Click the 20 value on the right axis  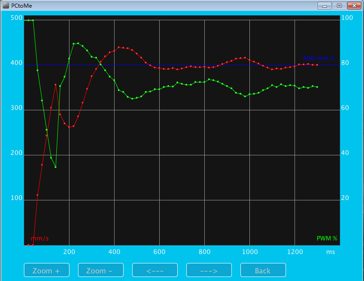(345, 198)
